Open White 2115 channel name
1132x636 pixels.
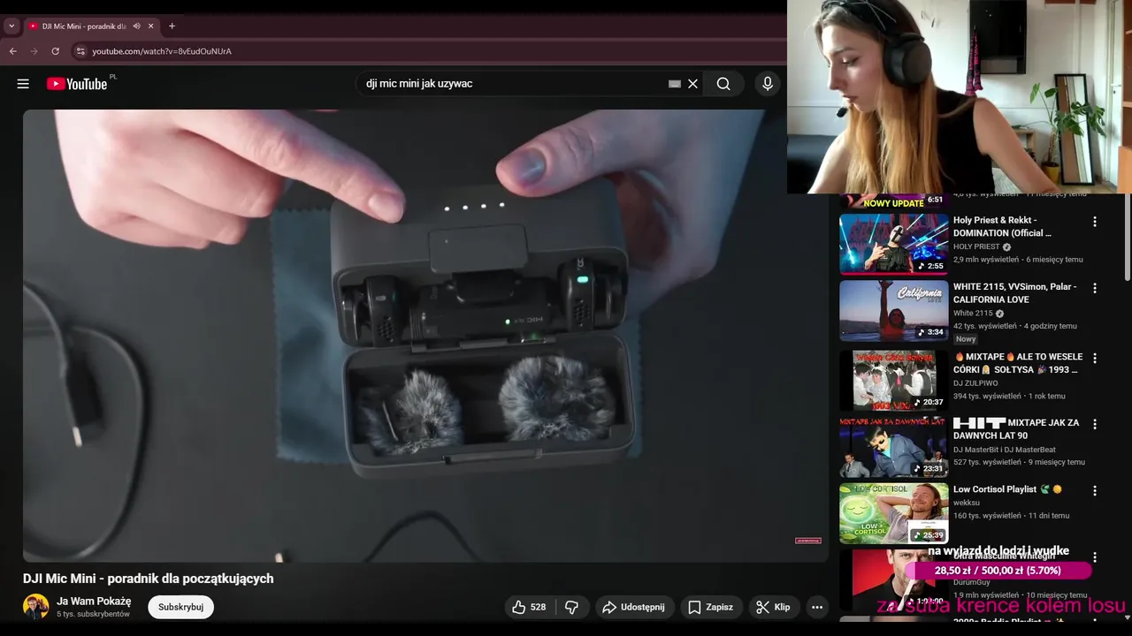click(x=973, y=313)
